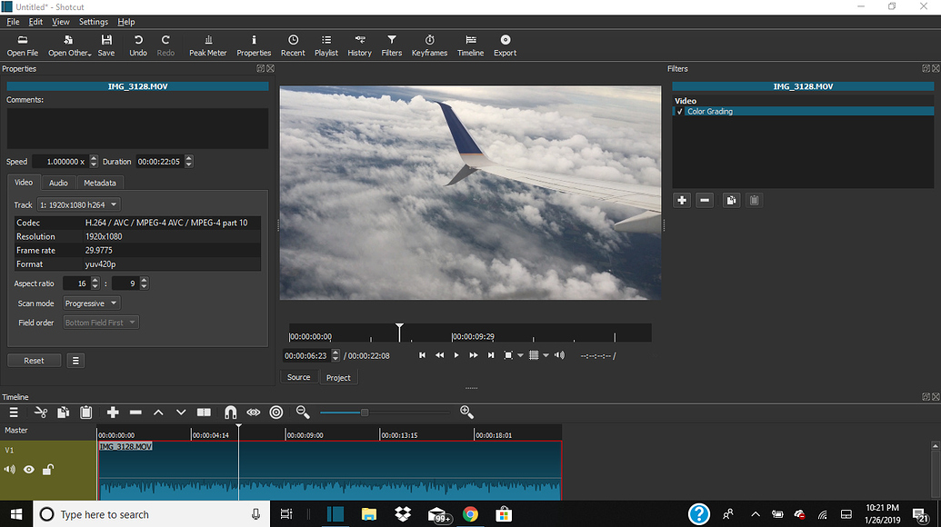Click the timeline Cut scissors icon
Screen dimensions: 941x527
[x=41, y=413]
